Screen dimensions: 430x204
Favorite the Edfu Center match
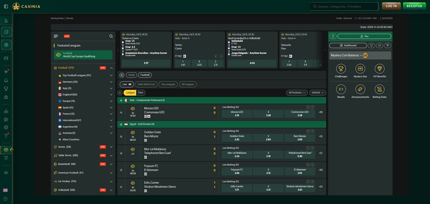point(121,187)
